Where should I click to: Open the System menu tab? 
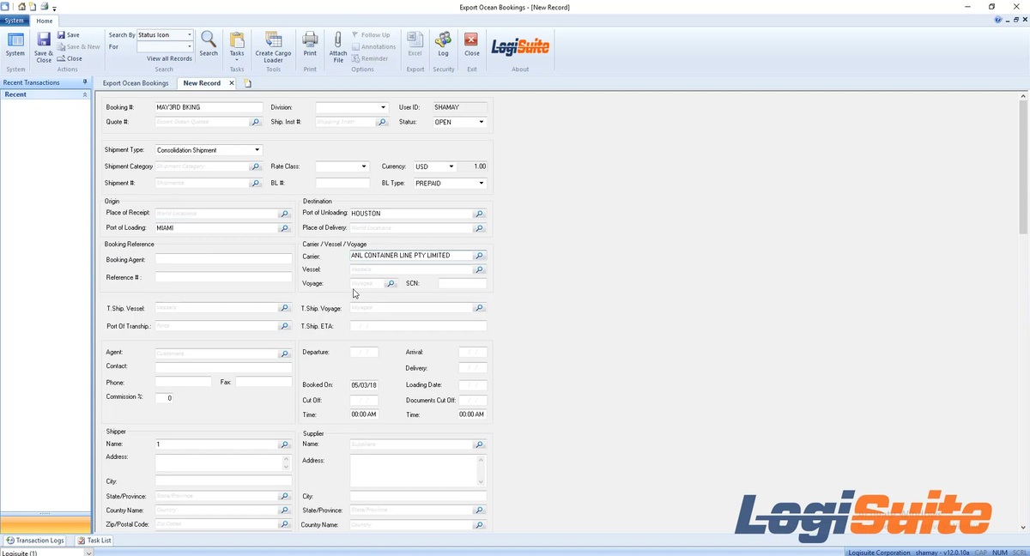(x=15, y=21)
